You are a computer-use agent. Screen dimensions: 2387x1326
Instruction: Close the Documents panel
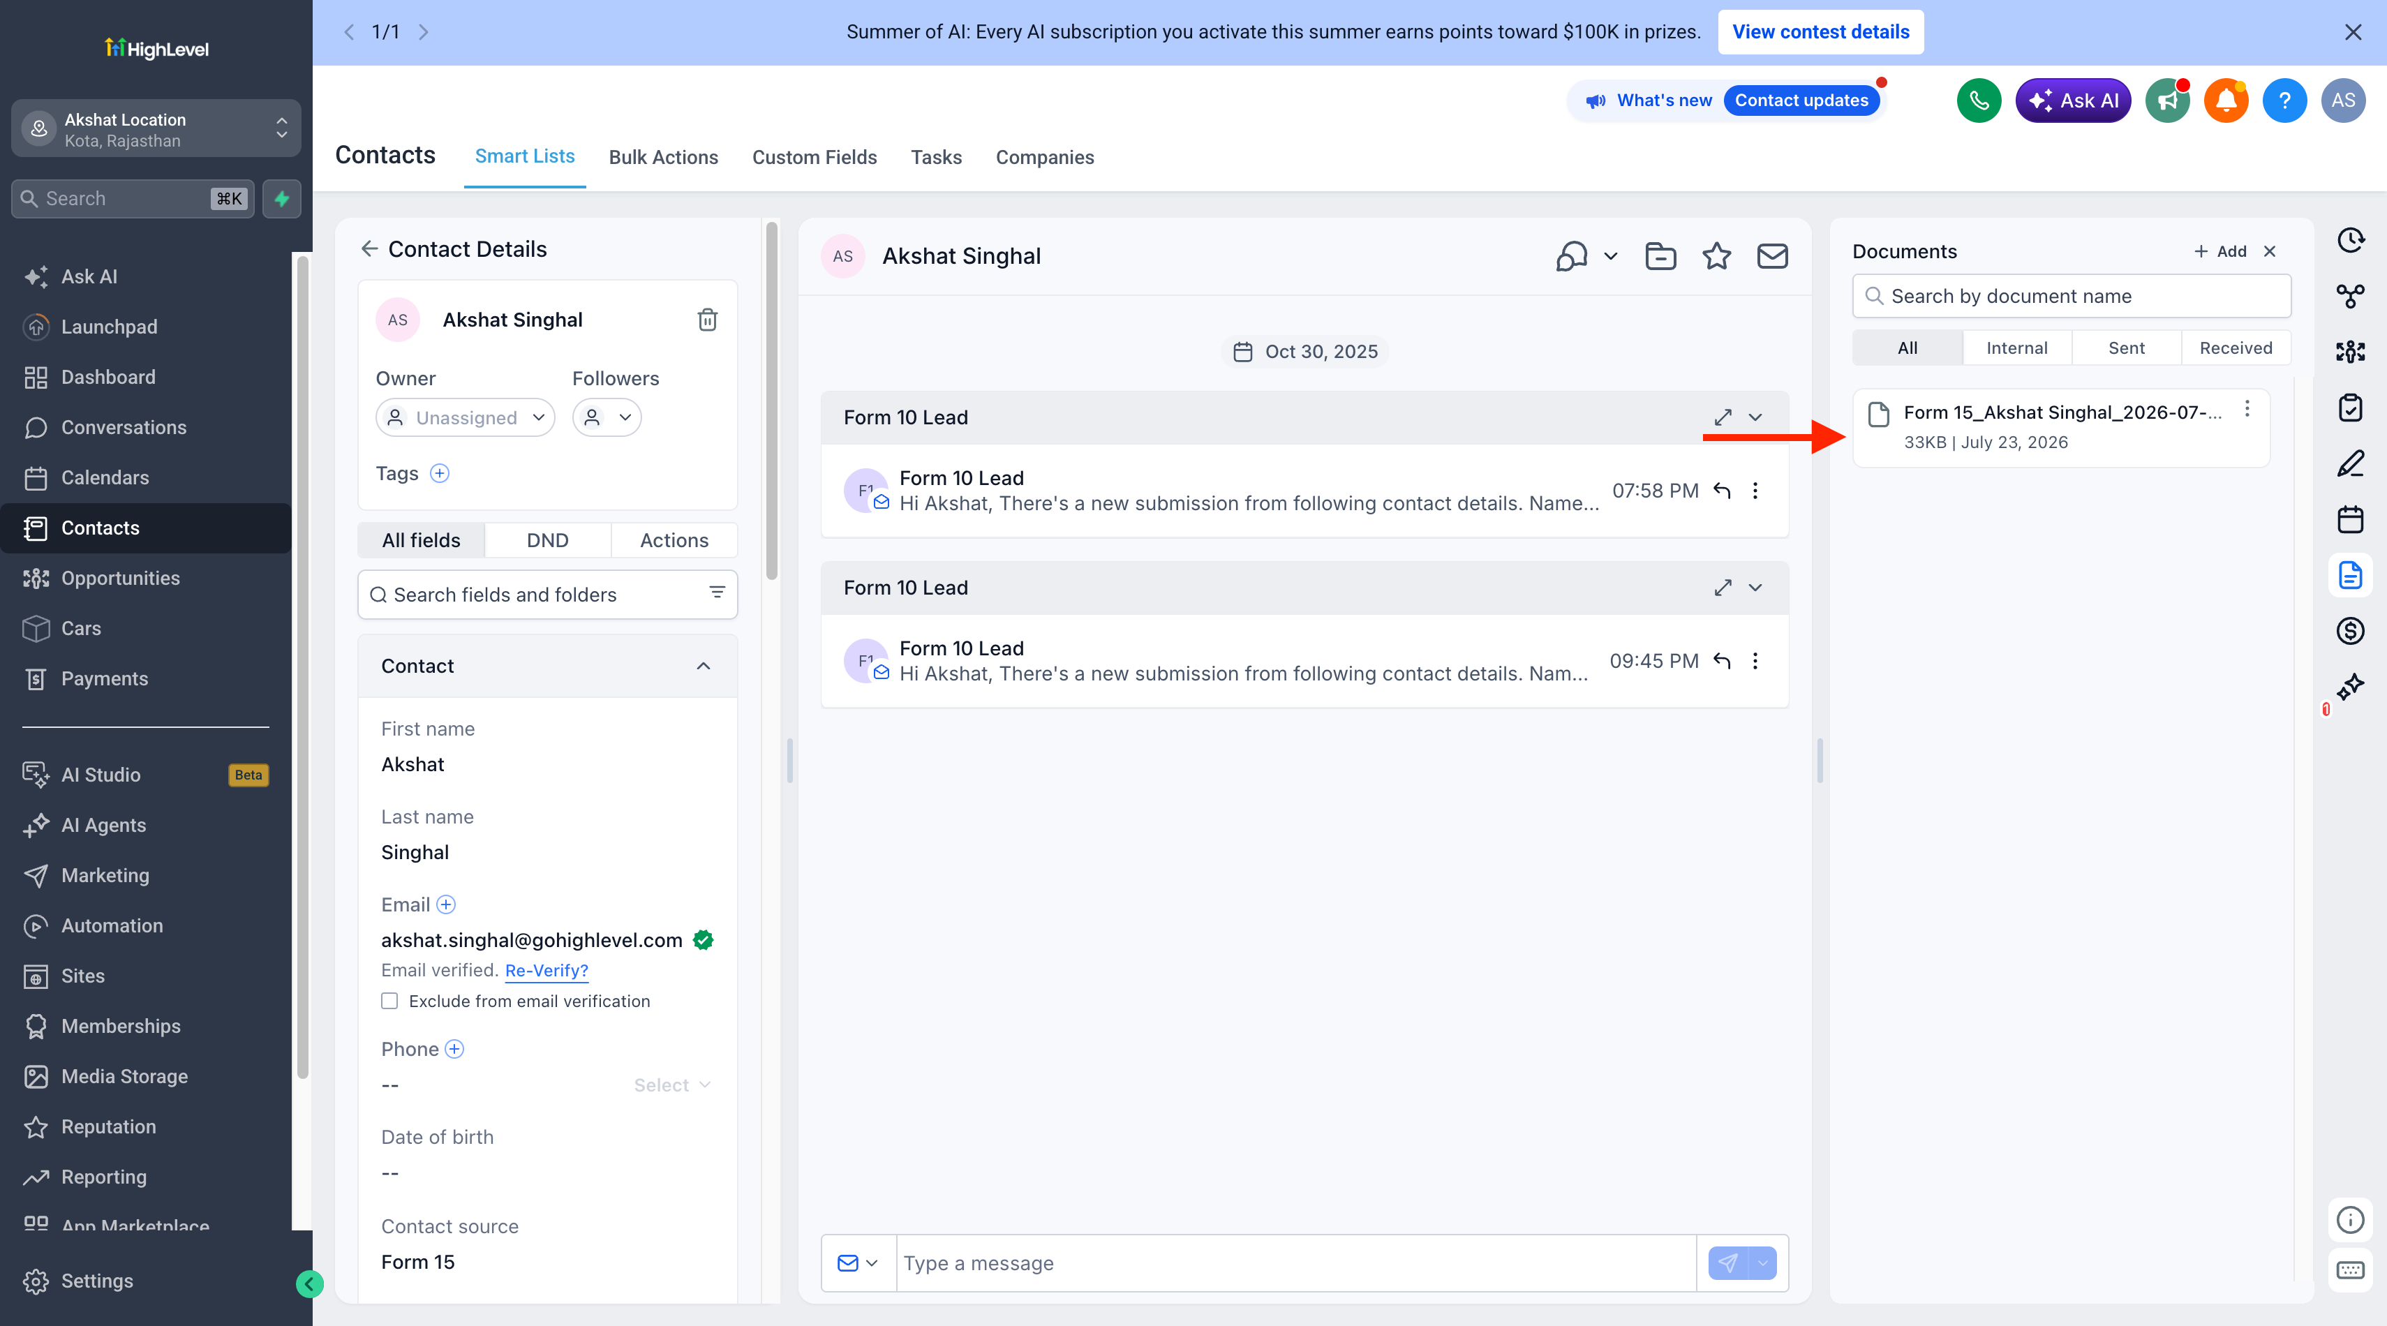[2269, 251]
